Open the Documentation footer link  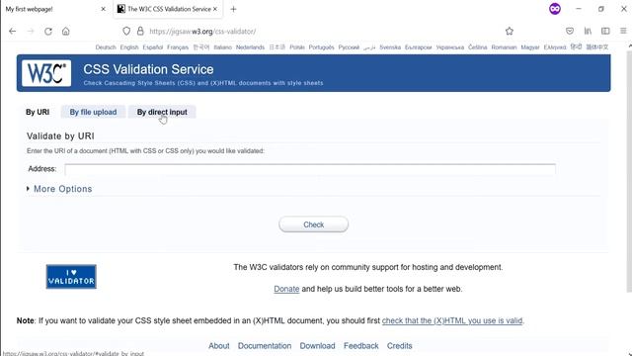[265, 346]
